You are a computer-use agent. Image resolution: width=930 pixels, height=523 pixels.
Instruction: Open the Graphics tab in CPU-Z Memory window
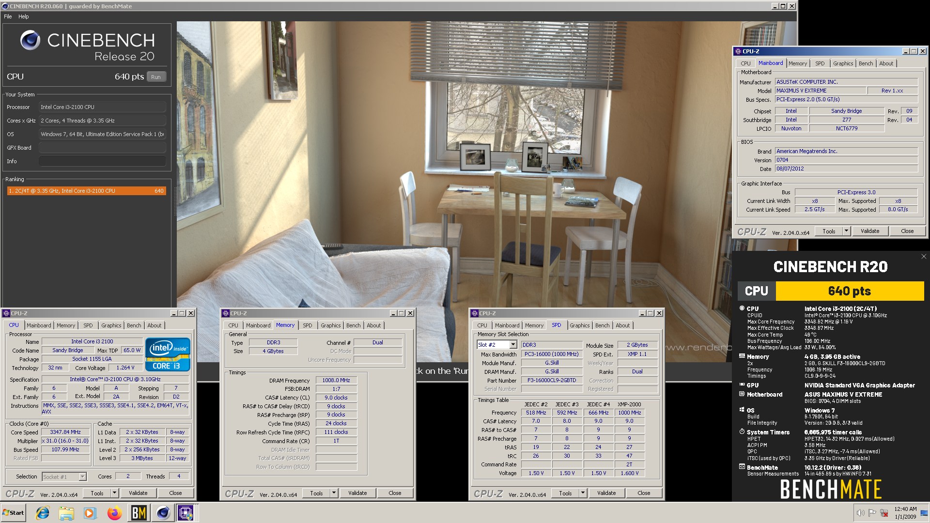330,325
